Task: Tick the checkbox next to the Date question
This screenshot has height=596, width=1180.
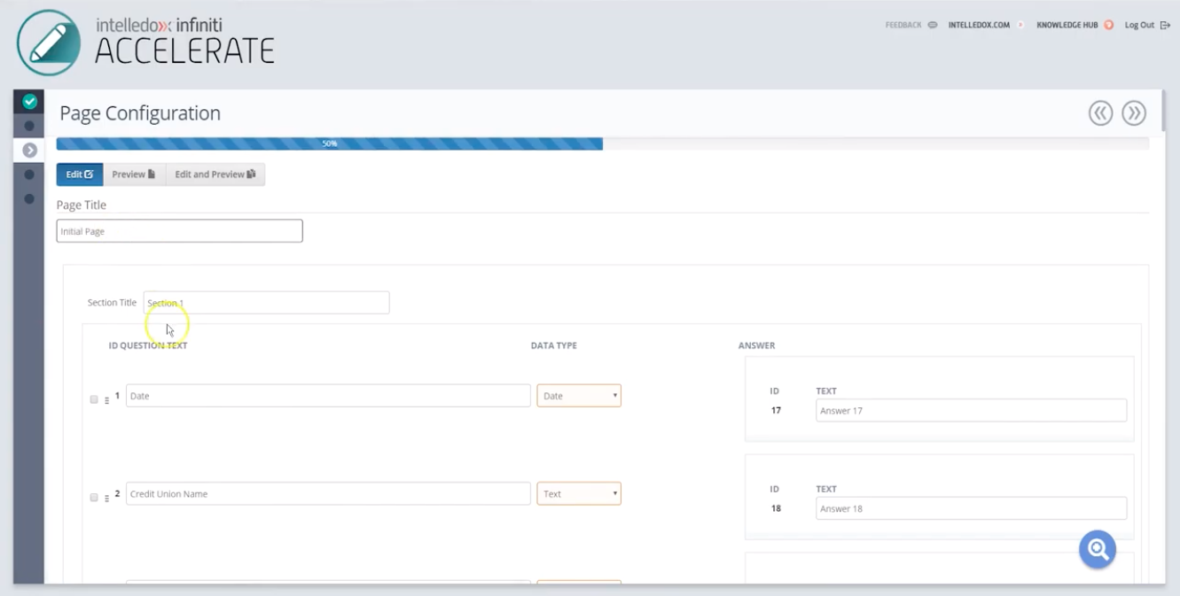Action: coord(94,399)
